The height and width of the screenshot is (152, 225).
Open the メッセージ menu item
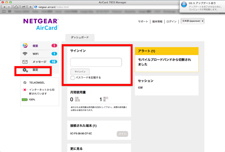[40, 62]
